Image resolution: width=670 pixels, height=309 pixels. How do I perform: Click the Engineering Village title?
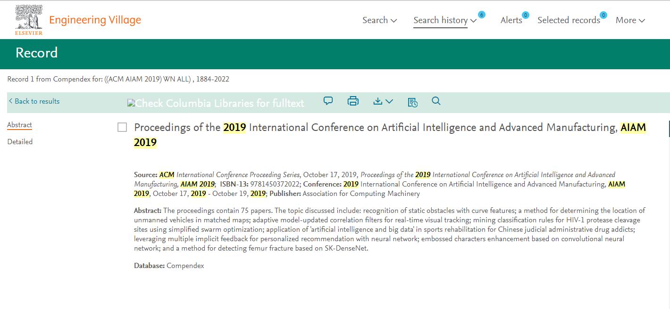coord(95,20)
